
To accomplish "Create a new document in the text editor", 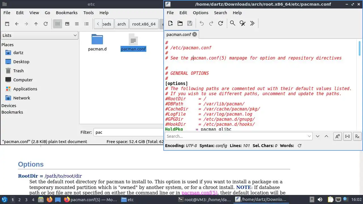I will [x=170, y=23].
